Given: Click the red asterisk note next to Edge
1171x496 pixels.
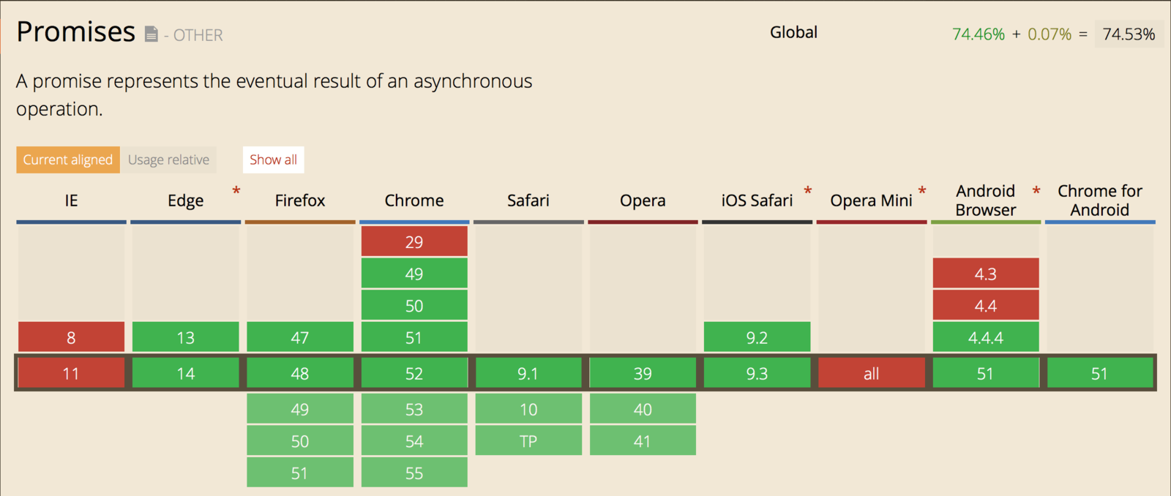Looking at the screenshot, I should (236, 192).
